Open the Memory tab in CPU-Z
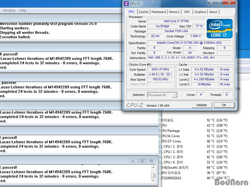 (174, 12)
